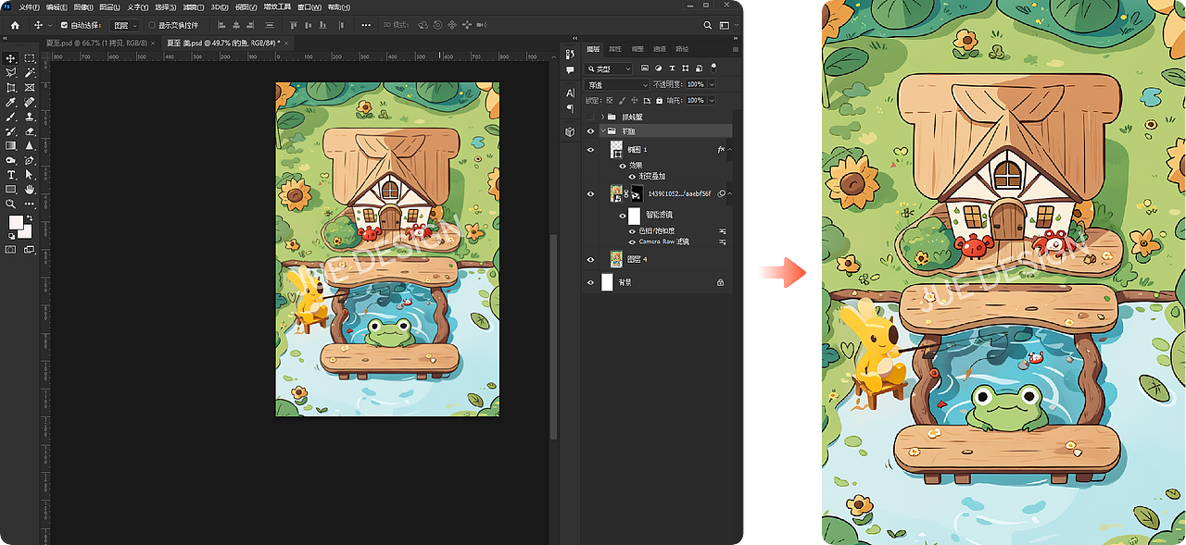This screenshot has height=545, width=1186.
Task: Expand the 抓蜻蜓 layer group
Action: point(602,117)
